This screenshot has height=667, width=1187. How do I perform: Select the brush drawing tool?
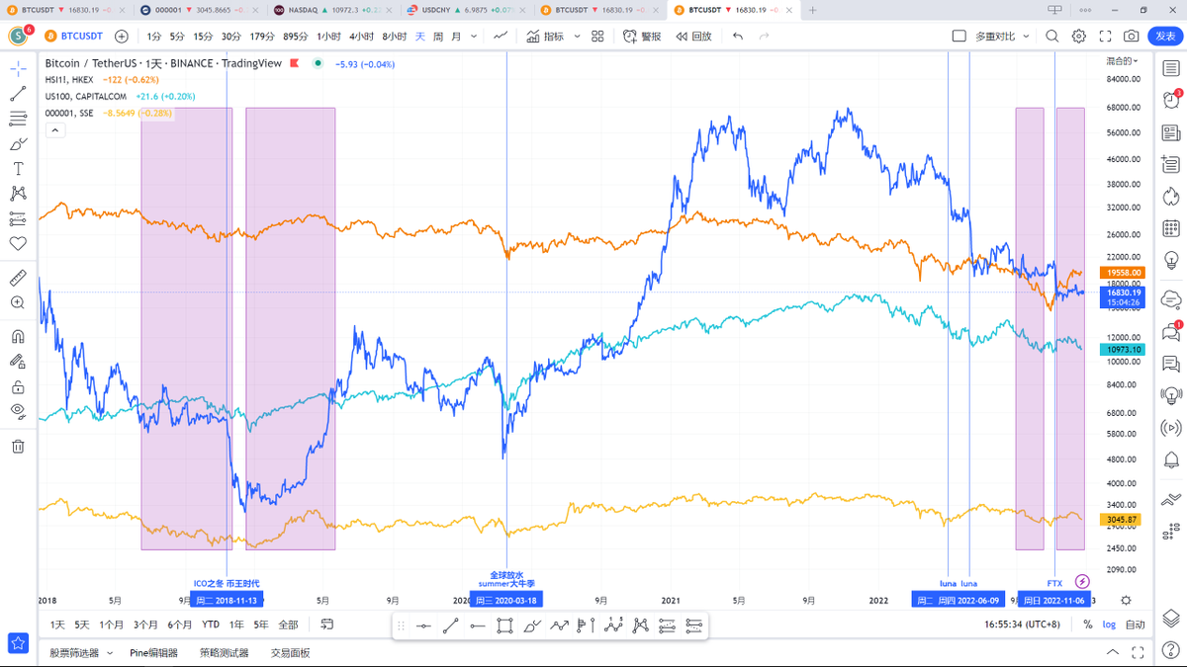(18, 144)
